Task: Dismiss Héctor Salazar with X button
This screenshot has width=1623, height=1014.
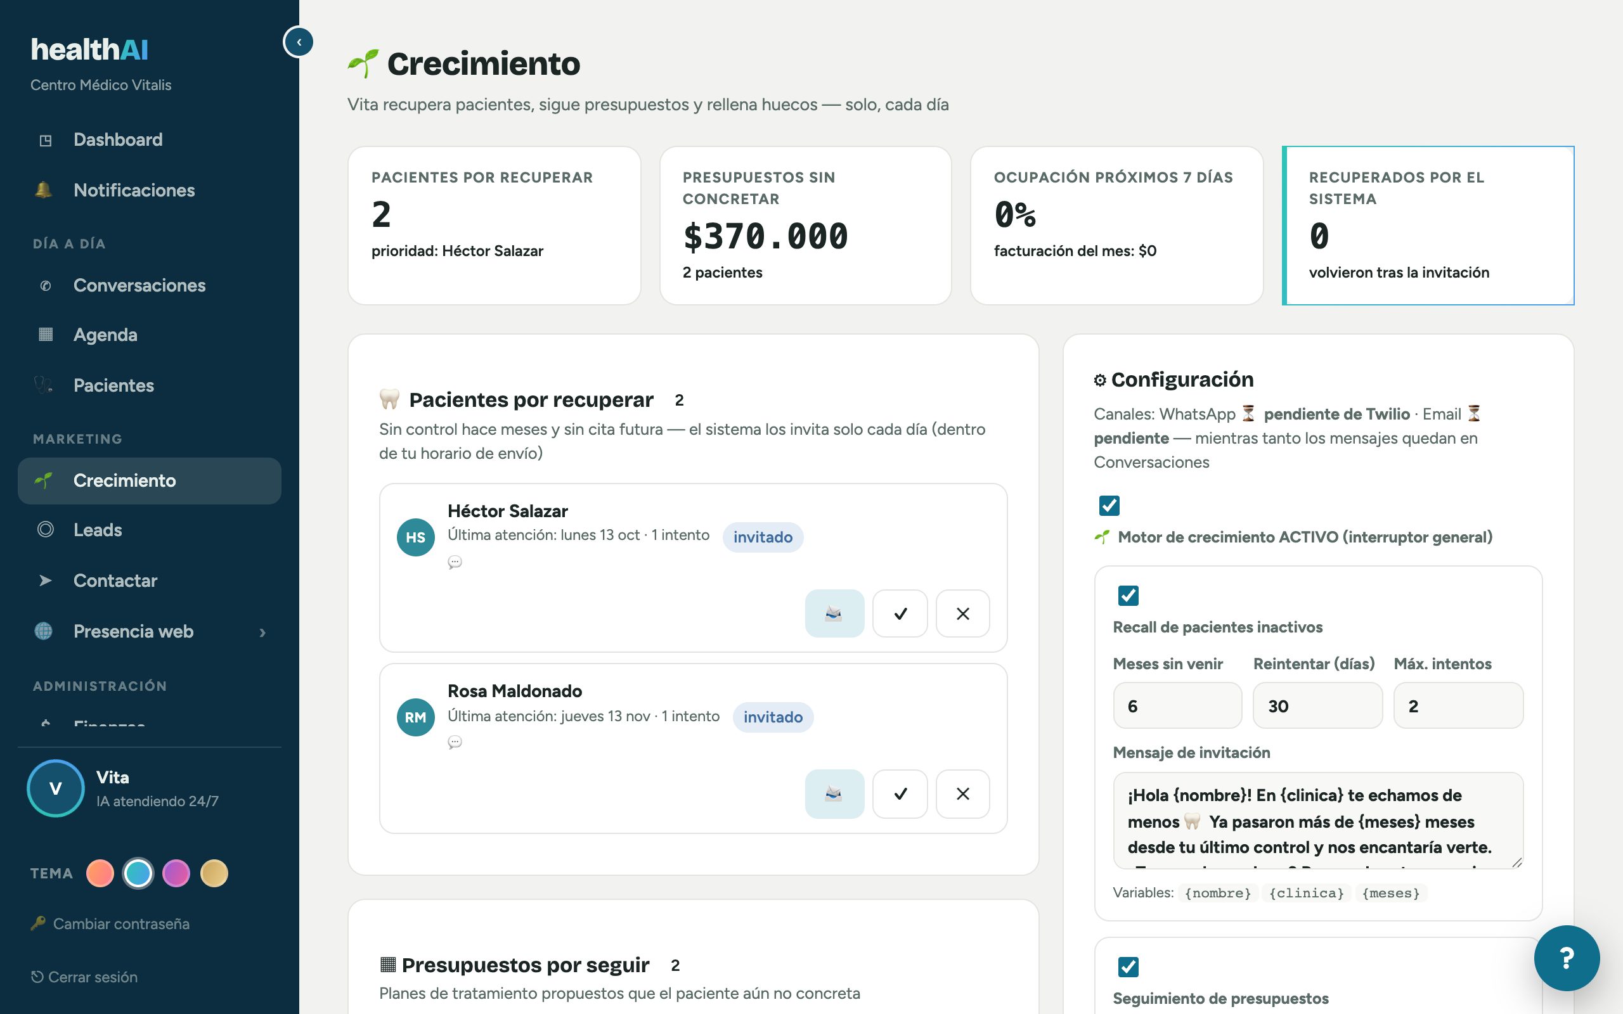Action: pos(962,613)
